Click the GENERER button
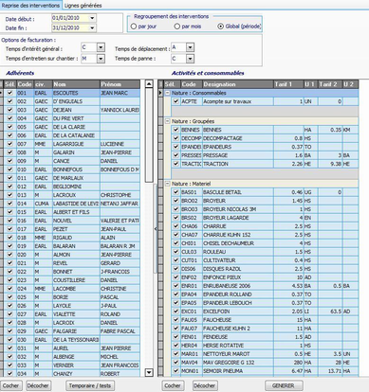The height and width of the screenshot is (392, 369). click(284, 385)
